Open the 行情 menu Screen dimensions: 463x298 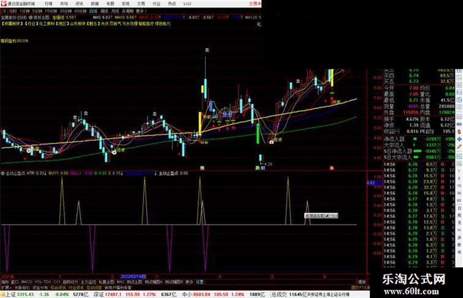click(x=49, y=4)
